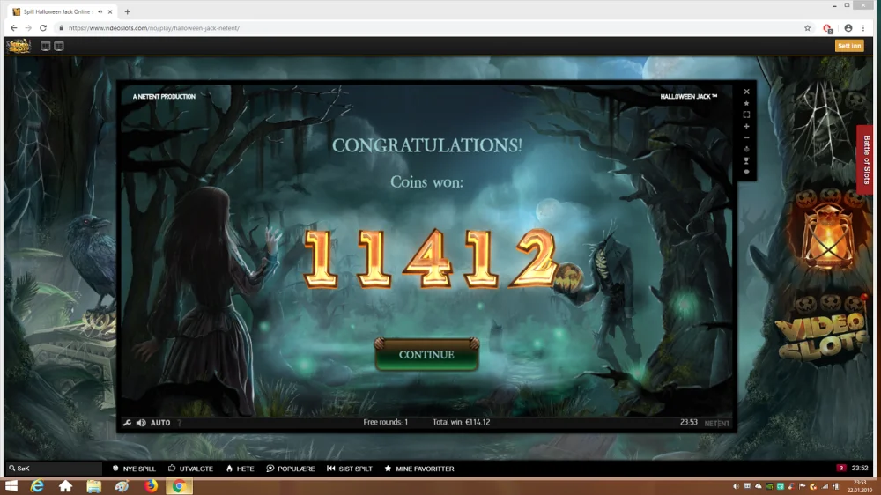Screen dimensions: 881x495
Task: Enlarge game window with plus icon
Action: coord(747,127)
